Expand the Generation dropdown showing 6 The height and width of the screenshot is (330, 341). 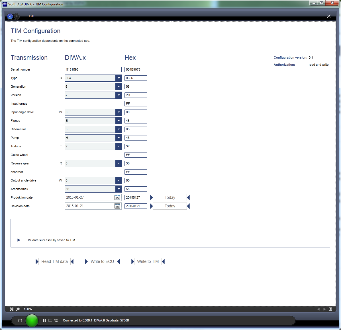click(119, 86)
